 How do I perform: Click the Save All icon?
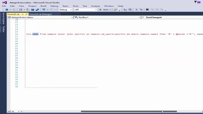37,10
